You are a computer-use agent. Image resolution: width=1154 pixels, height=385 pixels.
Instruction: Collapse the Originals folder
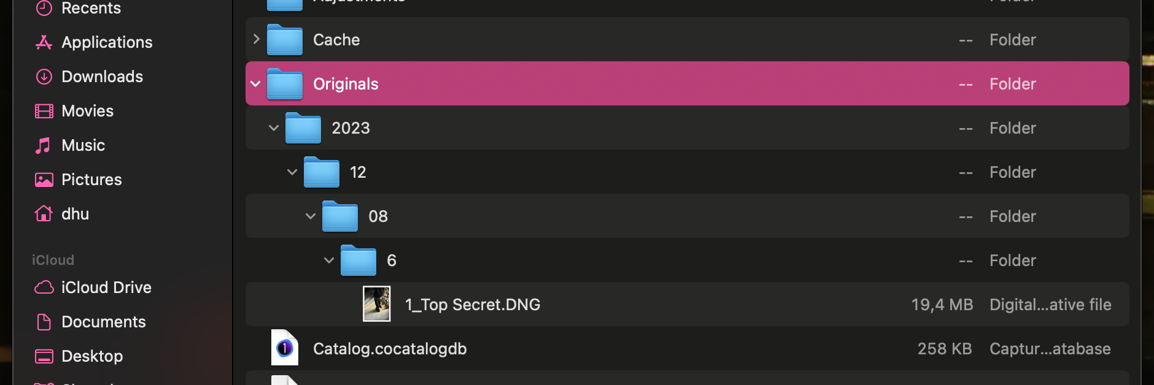point(256,84)
